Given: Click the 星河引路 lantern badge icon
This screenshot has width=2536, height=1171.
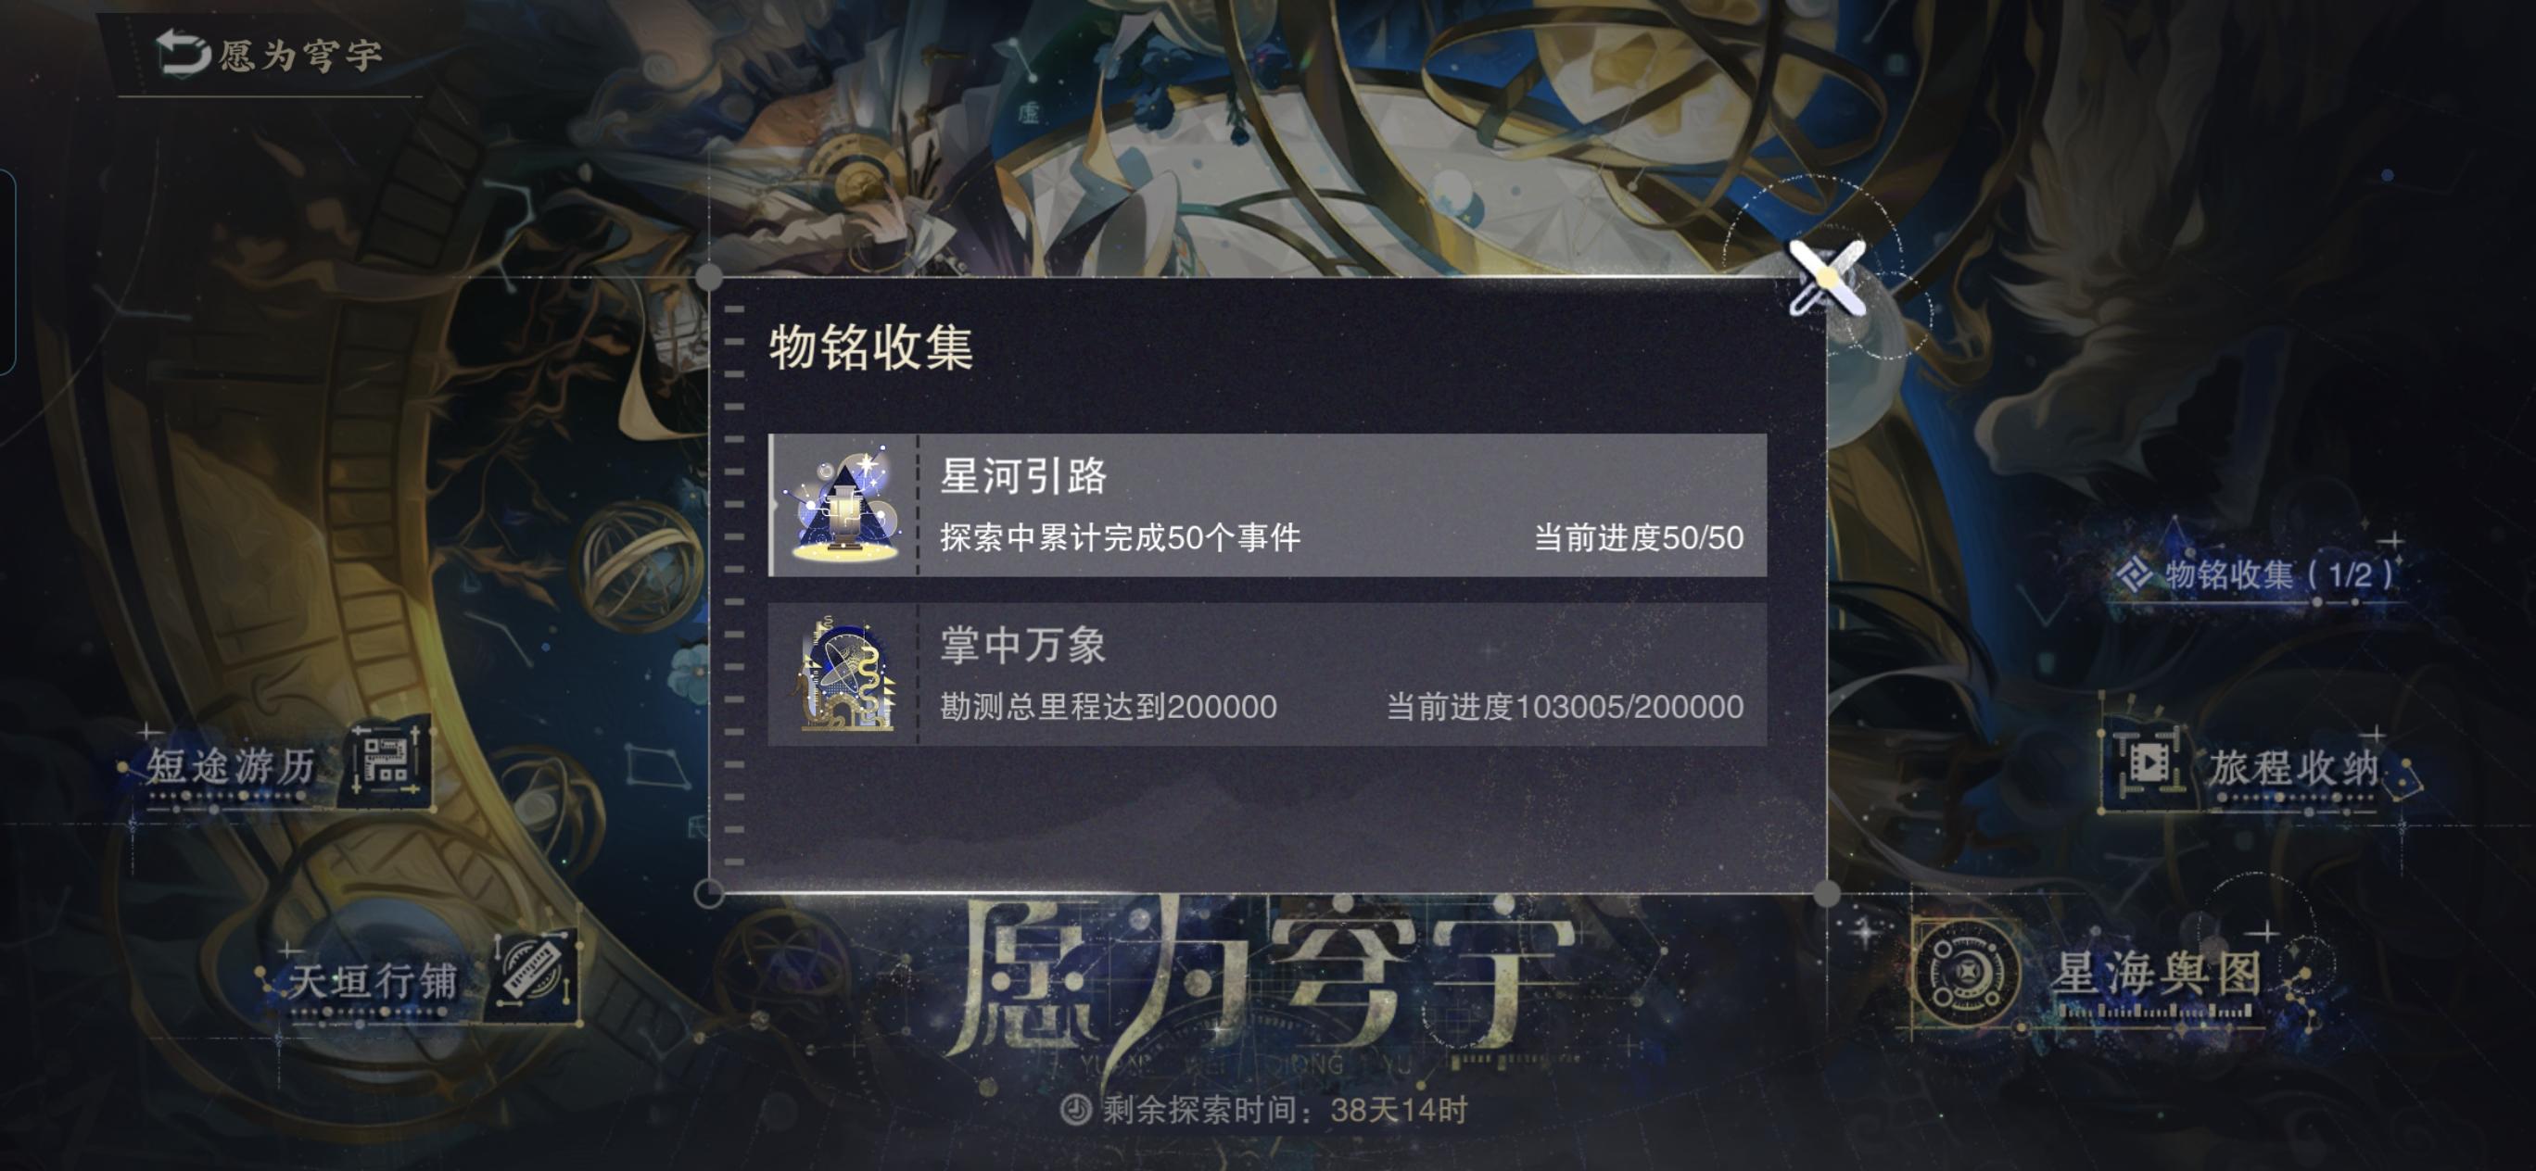Looking at the screenshot, I should pyautogui.click(x=845, y=505).
